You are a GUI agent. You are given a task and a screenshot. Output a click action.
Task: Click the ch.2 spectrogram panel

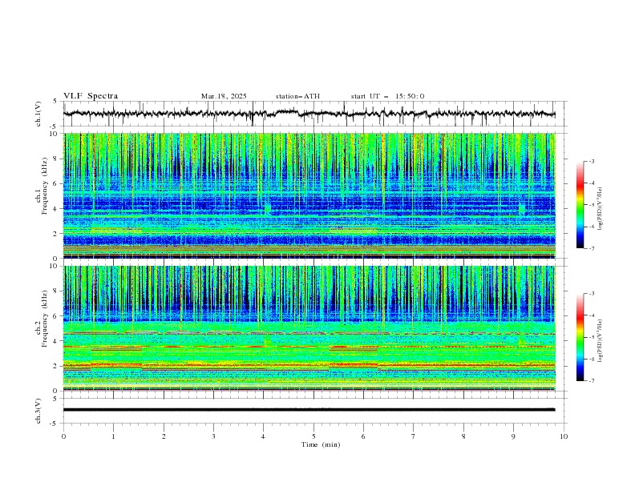tap(309, 328)
